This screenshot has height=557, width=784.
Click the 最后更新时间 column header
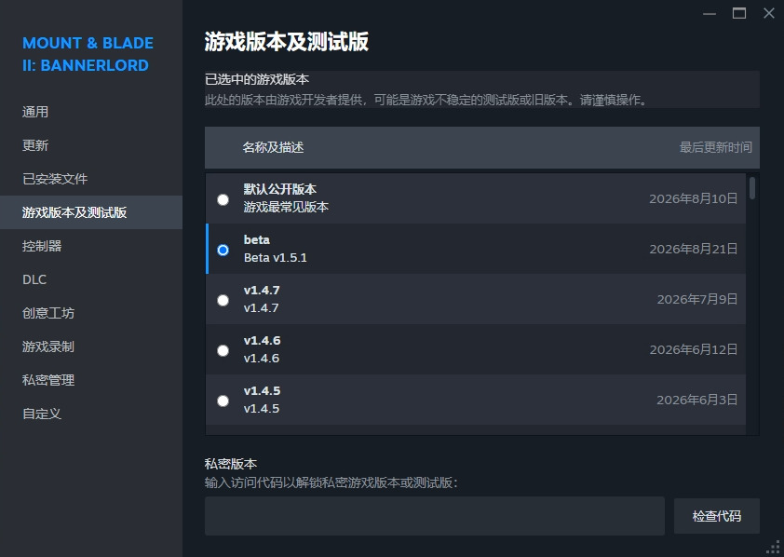(715, 147)
